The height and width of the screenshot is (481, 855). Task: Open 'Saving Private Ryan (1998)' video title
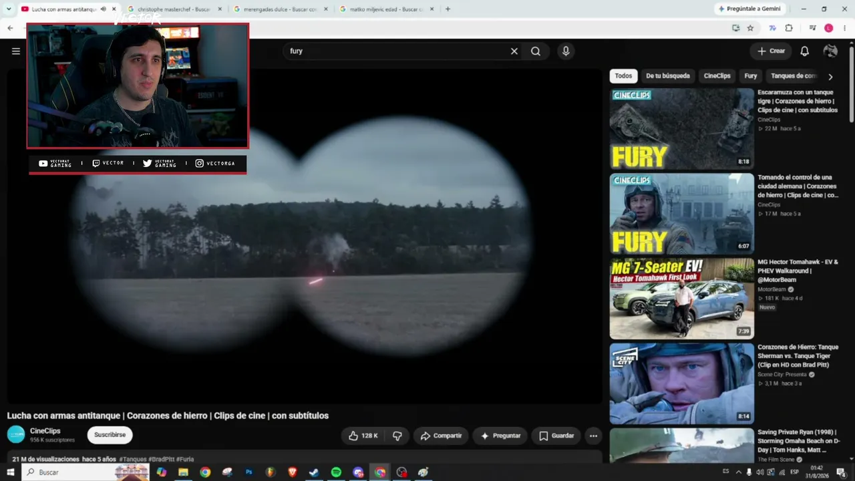point(798,441)
